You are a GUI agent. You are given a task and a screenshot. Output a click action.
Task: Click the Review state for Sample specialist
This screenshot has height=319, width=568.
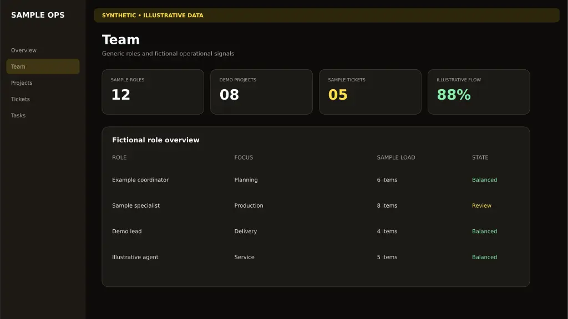(481, 205)
